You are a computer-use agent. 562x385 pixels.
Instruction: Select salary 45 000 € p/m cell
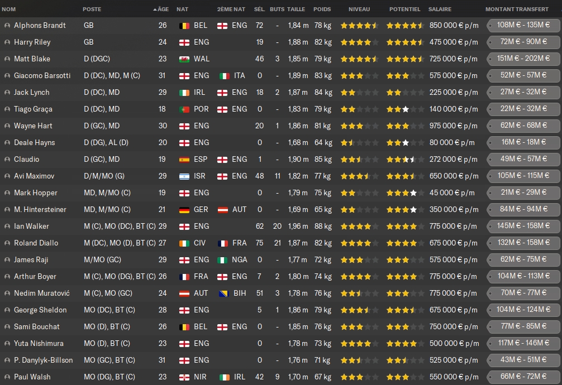pyautogui.click(x=452, y=193)
